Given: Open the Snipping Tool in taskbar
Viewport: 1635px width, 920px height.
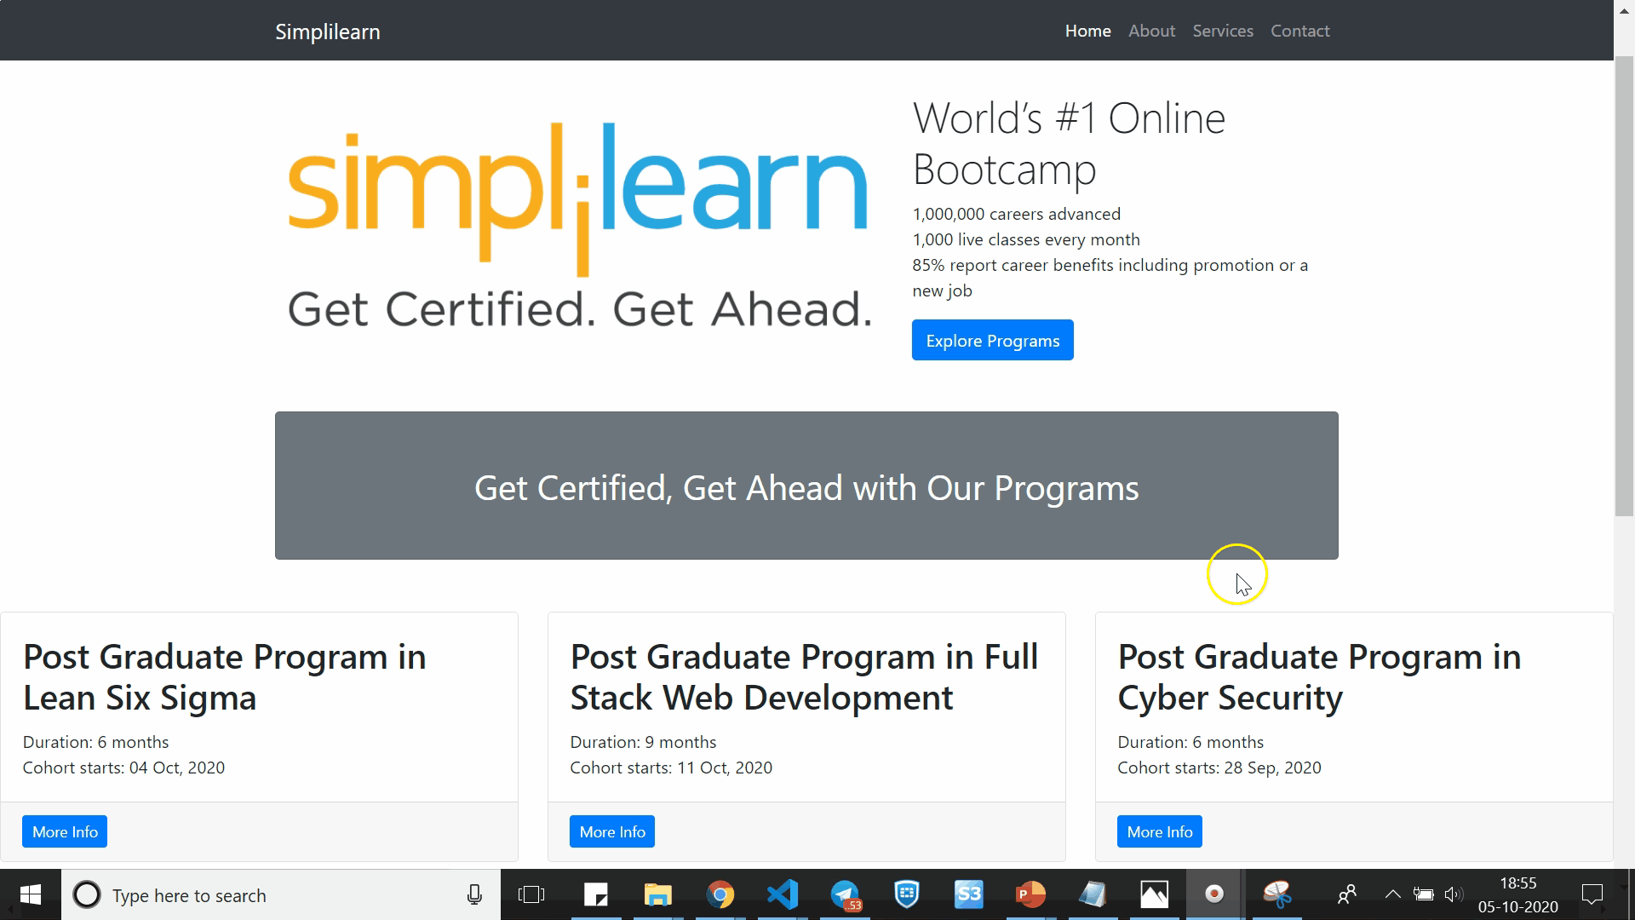Looking at the screenshot, I should click(1277, 894).
